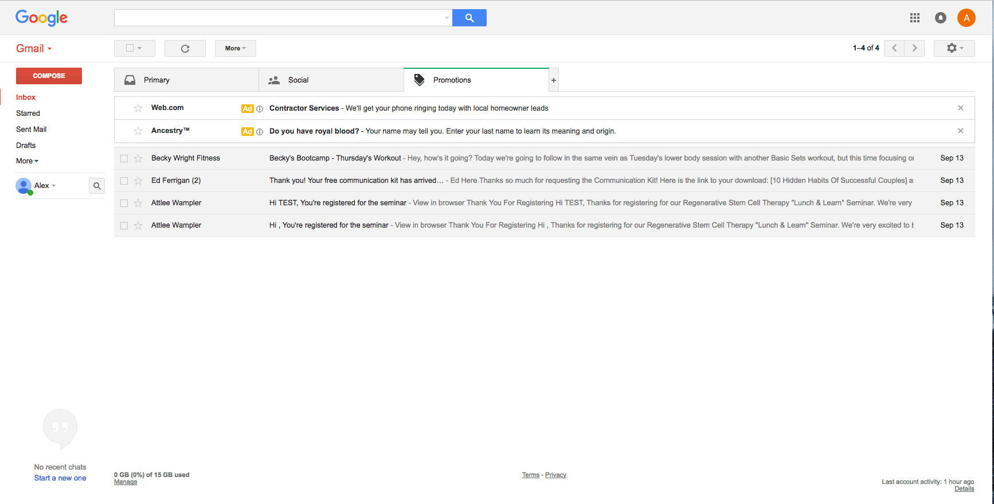Screen dimensions: 994x504
Task: Open the settings gear dropdown
Action: pos(954,48)
